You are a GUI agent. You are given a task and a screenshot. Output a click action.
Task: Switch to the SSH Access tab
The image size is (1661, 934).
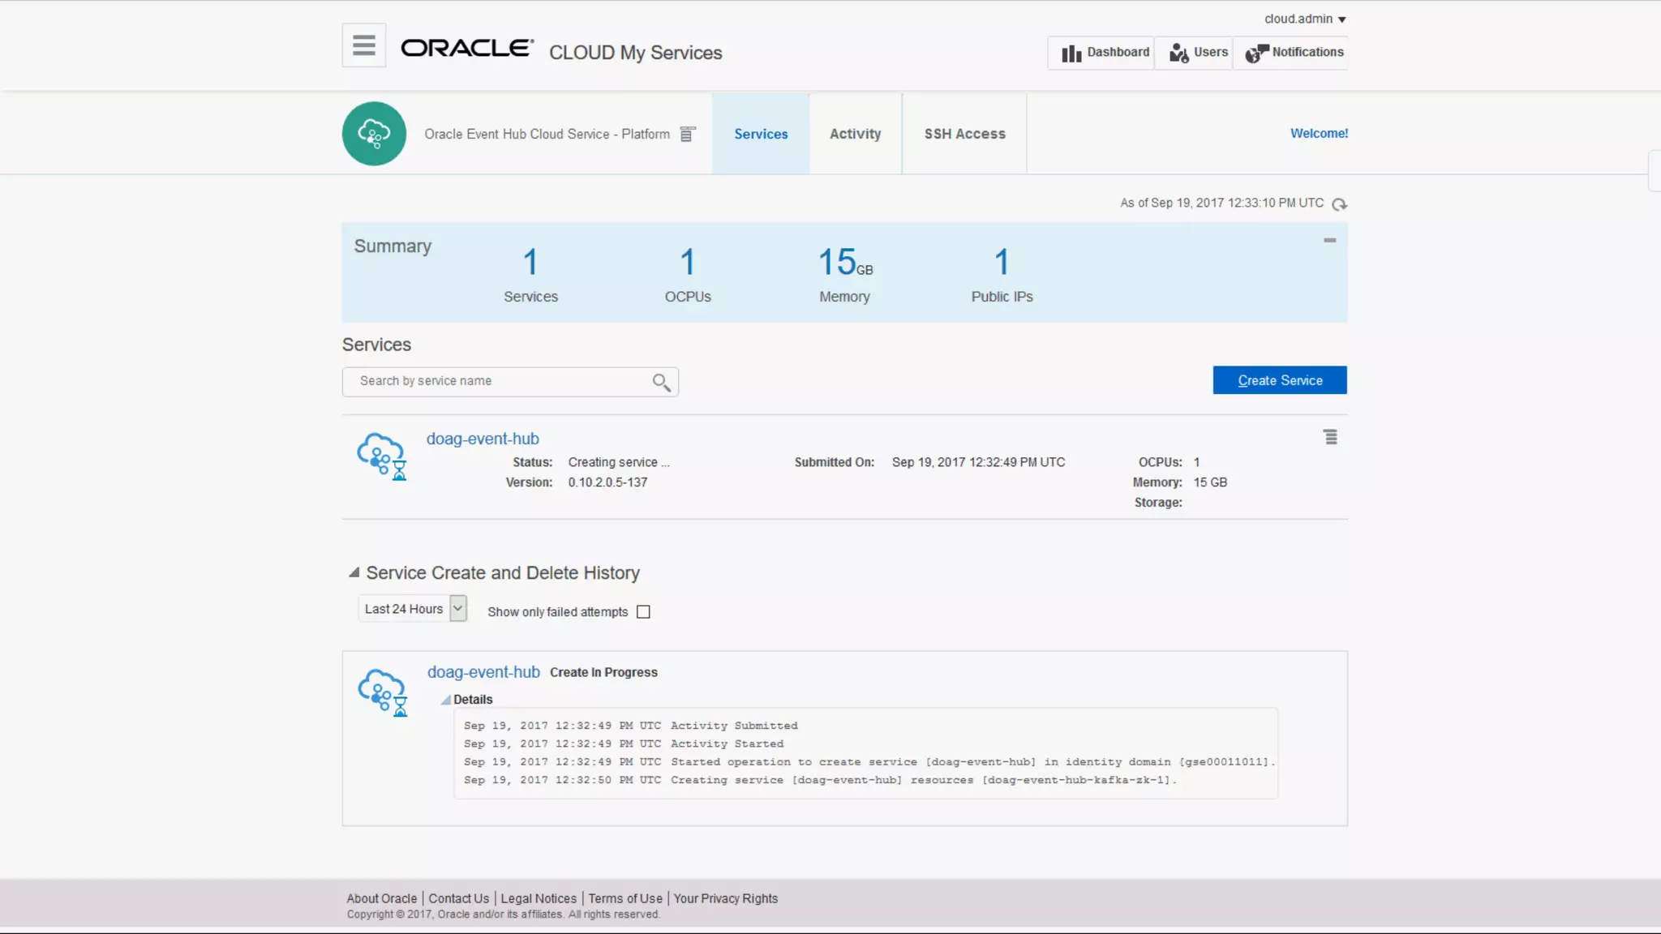(x=964, y=134)
